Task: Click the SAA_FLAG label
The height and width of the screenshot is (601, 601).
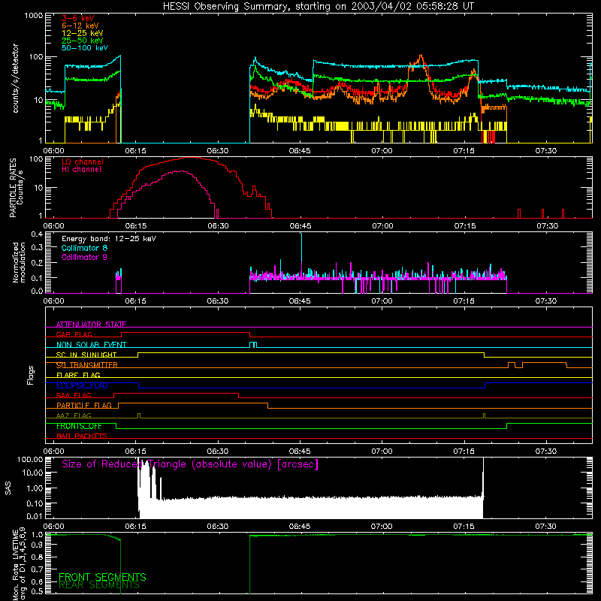Action: [x=74, y=395]
